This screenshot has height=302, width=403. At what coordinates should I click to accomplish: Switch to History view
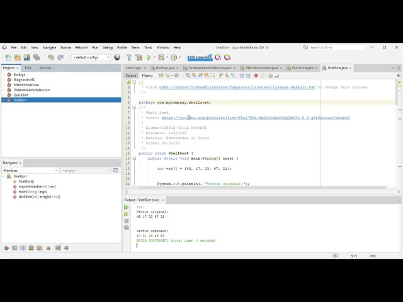tap(147, 75)
